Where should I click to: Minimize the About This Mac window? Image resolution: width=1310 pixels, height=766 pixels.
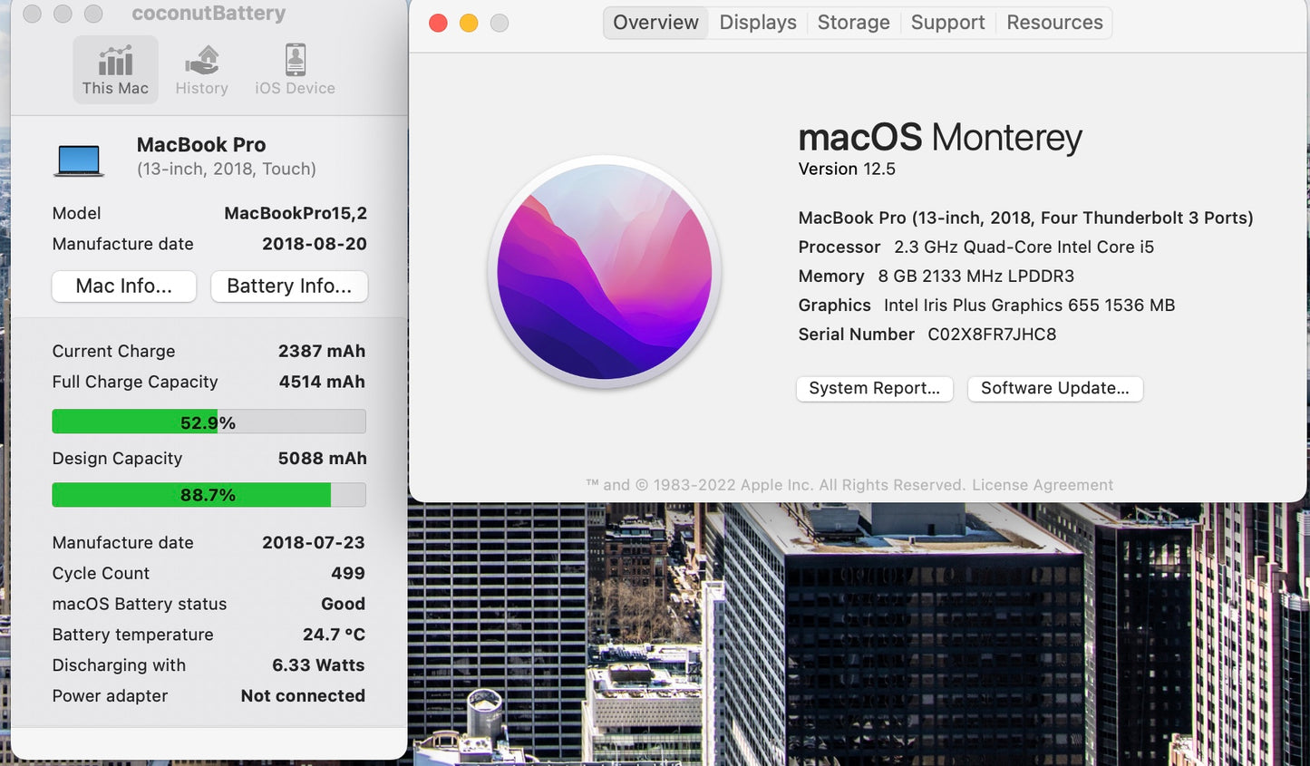tap(469, 23)
